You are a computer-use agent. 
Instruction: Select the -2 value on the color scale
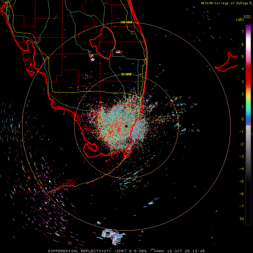241,144
